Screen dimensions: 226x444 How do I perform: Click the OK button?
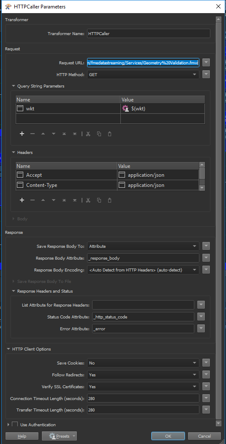pyautogui.click(x=168, y=436)
